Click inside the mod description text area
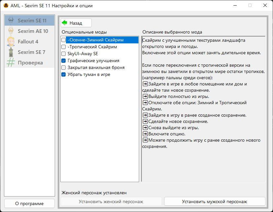Screen dimensions: 273x212 [203, 164]
